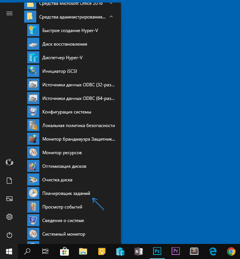Expand the Средства Microsoft Office 2016 chevron
240x259 pixels.
pos(111,3)
